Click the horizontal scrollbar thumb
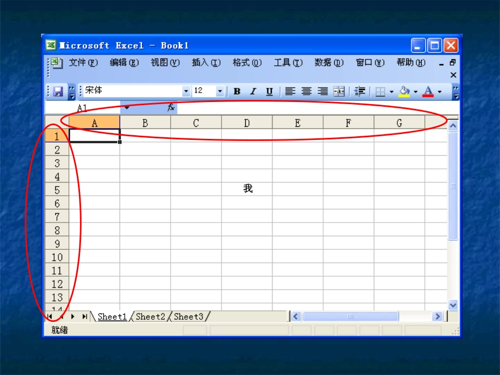Image resolution: width=500 pixels, height=375 pixels. click(x=350, y=317)
